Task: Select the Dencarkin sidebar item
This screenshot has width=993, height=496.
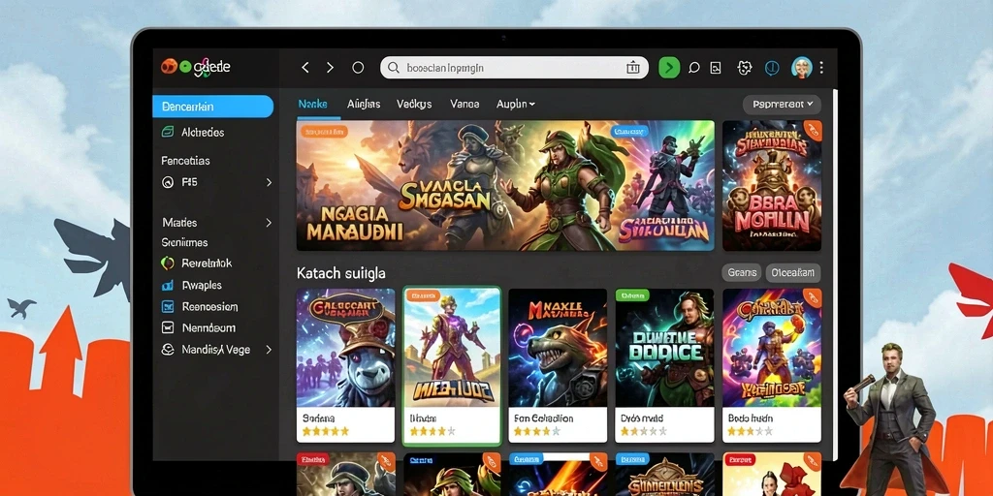Action: click(212, 107)
